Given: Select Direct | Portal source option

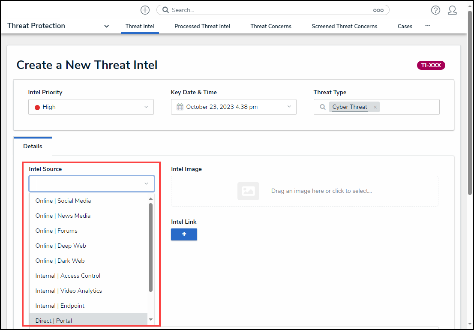Looking at the screenshot, I should (x=54, y=320).
